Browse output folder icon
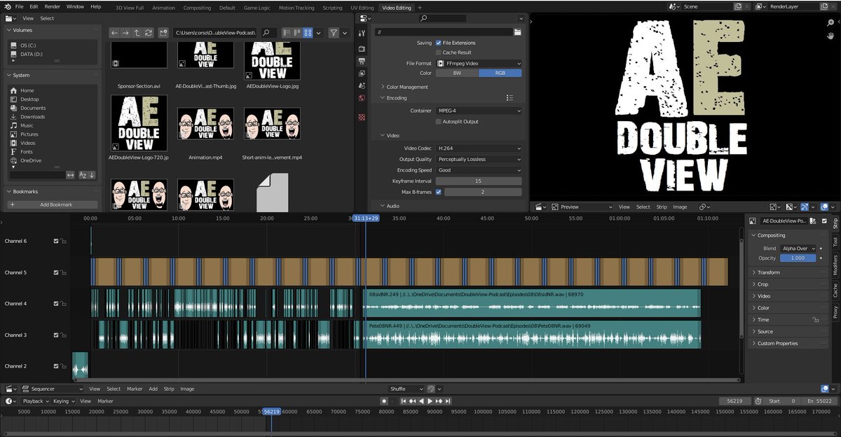This screenshot has width=841, height=437. [x=517, y=32]
